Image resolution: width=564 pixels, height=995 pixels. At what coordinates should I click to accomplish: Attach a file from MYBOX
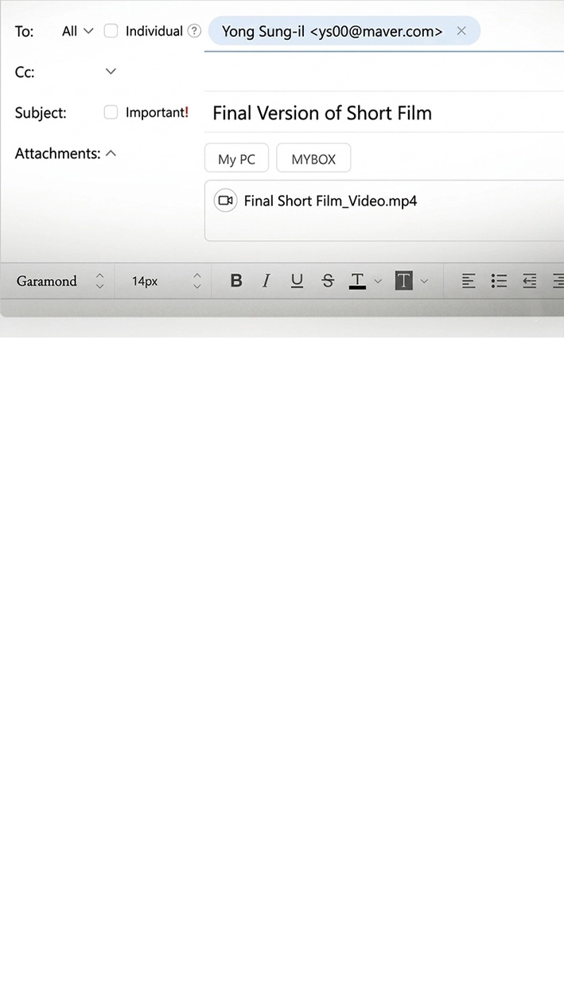coord(313,158)
